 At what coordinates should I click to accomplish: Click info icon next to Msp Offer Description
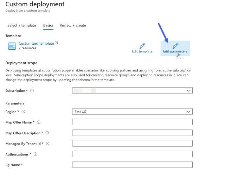coord(47,133)
